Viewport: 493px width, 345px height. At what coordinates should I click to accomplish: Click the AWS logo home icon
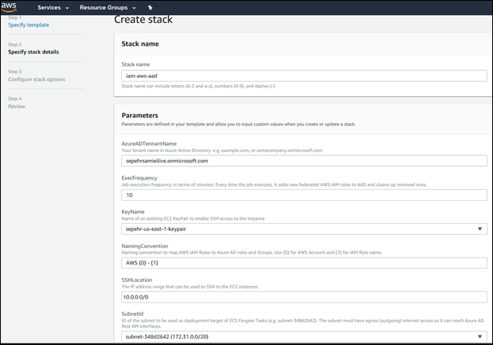[x=9, y=7]
